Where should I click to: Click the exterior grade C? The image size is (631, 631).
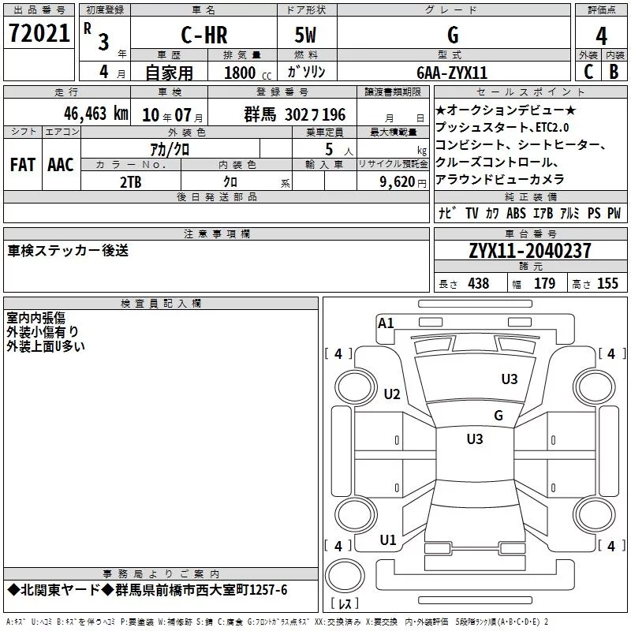(588, 72)
